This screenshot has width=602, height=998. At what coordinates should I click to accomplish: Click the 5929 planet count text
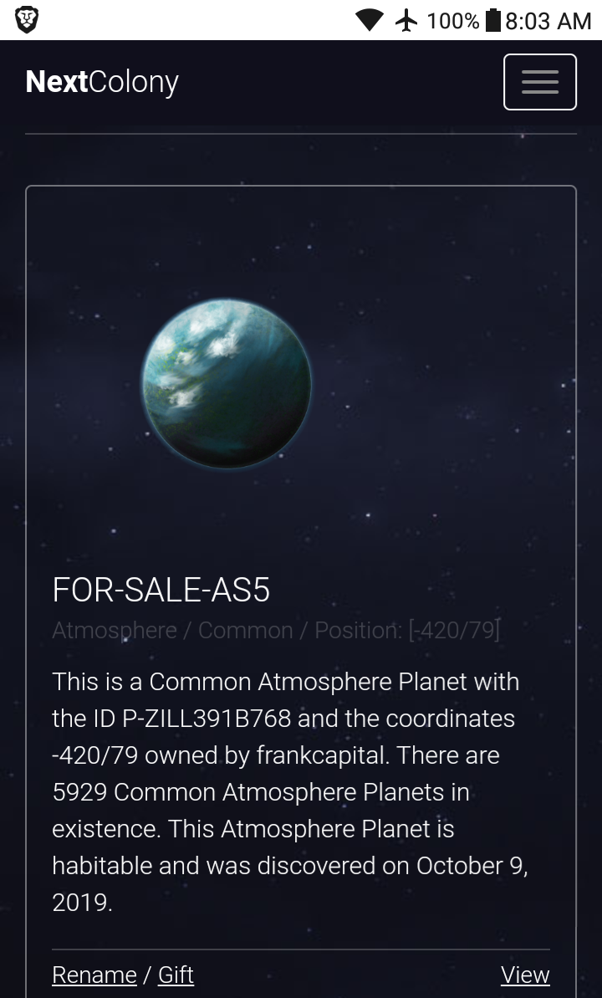click(79, 792)
